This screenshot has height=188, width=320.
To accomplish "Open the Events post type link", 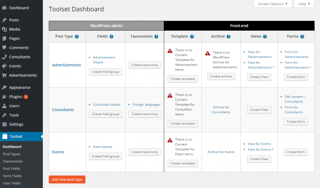I will tap(58, 152).
